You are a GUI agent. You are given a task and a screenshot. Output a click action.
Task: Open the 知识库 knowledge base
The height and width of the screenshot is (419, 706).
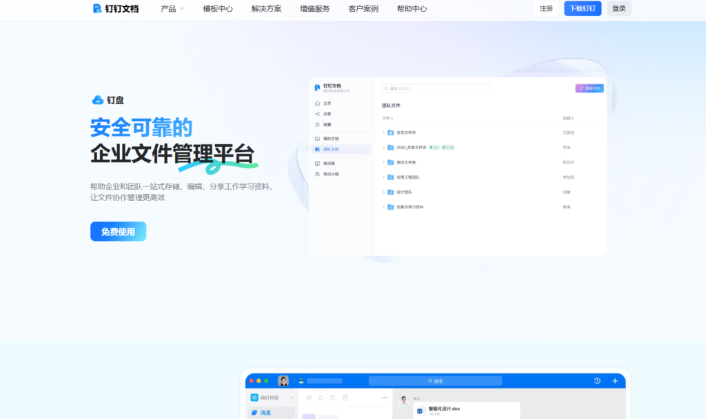point(330,163)
